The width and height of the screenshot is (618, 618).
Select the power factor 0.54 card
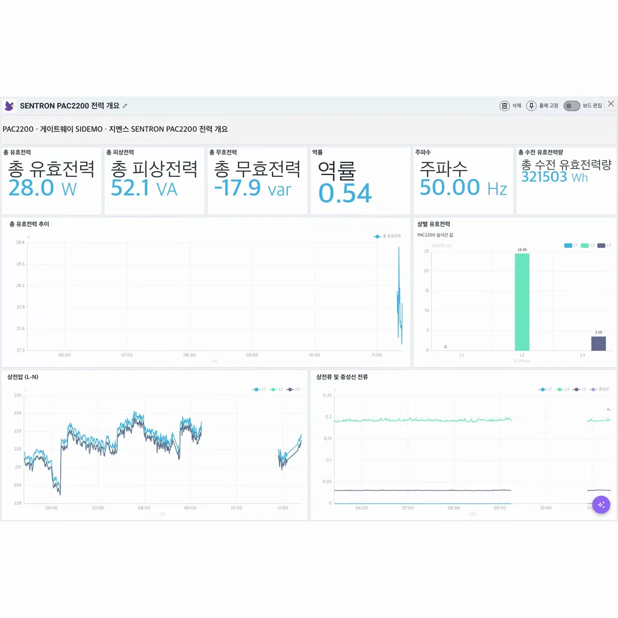tap(360, 181)
